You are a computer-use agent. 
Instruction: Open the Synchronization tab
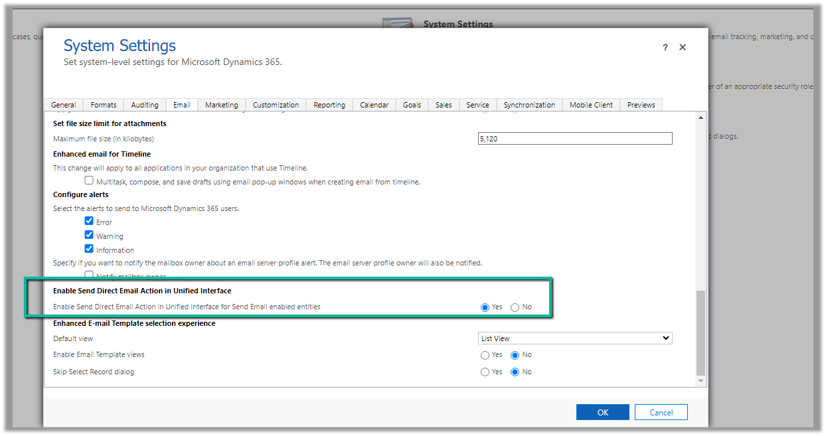point(529,105)
